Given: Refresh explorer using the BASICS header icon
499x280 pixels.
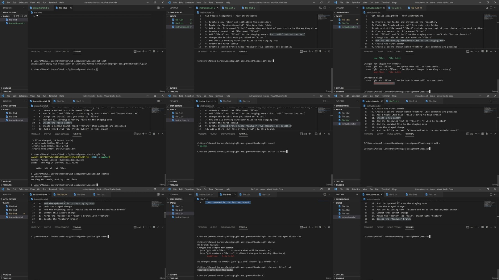Looking at the screenshot, I should pyautogui.click(x=21, y=16).
